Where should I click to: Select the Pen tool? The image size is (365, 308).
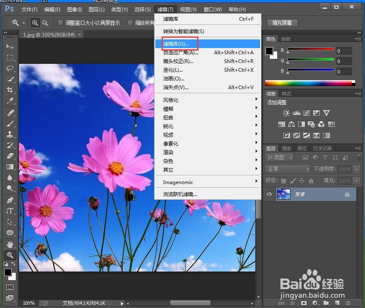tap(10, 200)
